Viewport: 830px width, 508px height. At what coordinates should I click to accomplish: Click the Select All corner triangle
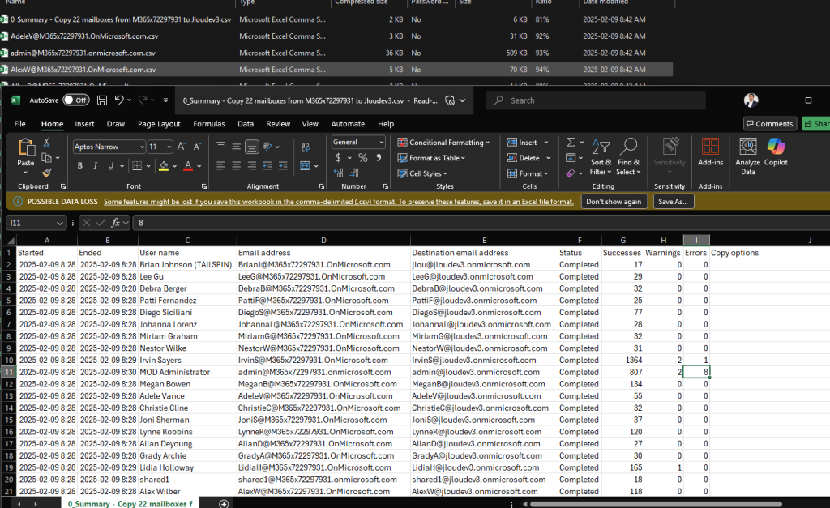(10, 241)
